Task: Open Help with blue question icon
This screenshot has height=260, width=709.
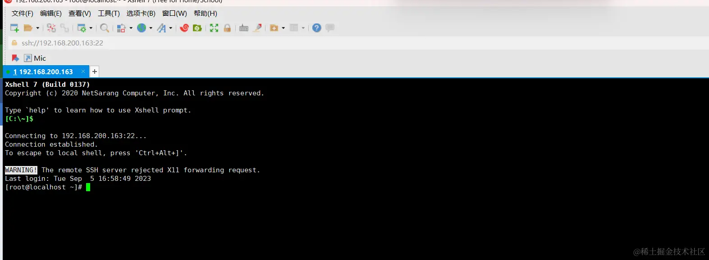Action: point(317,28)
